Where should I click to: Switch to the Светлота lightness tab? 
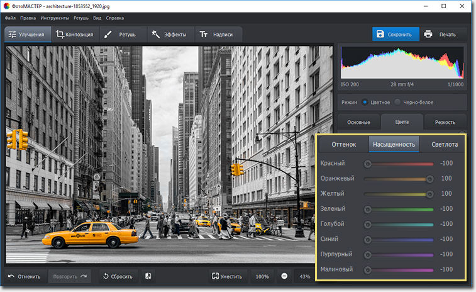444,145
